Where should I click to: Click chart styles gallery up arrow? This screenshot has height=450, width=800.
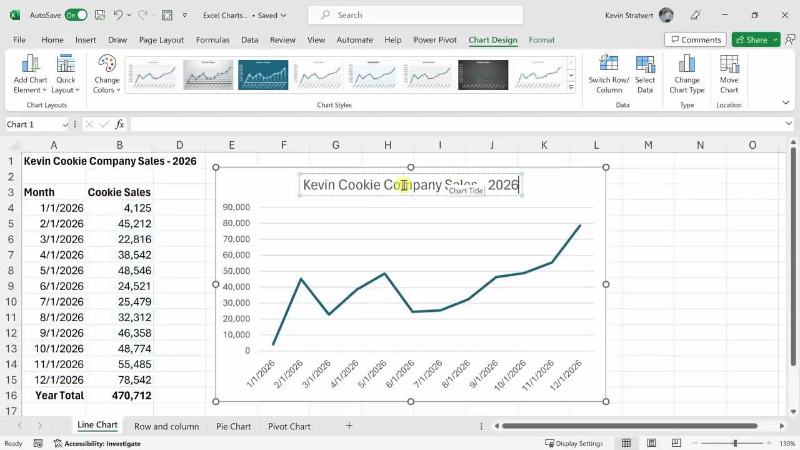571,62
